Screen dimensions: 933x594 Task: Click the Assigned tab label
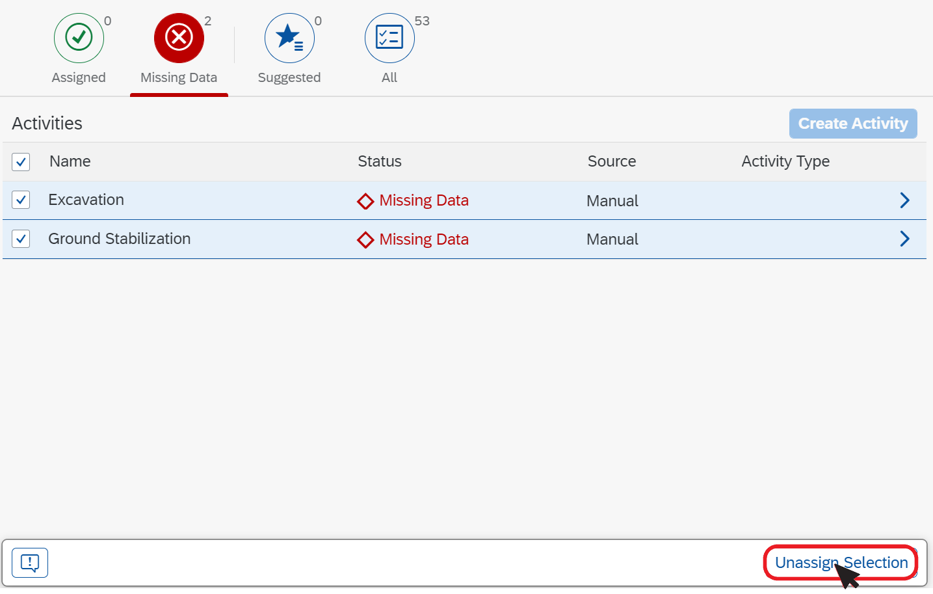click(79, 77)
